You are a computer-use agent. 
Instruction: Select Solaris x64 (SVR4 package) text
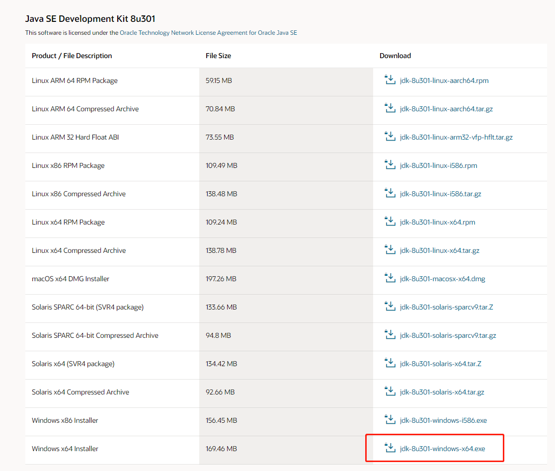tap(73, 364)
